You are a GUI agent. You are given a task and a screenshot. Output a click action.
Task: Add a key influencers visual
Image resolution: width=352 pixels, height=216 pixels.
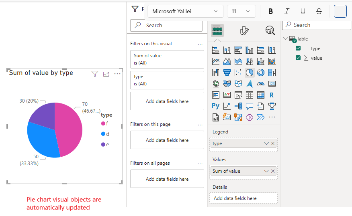227,106
